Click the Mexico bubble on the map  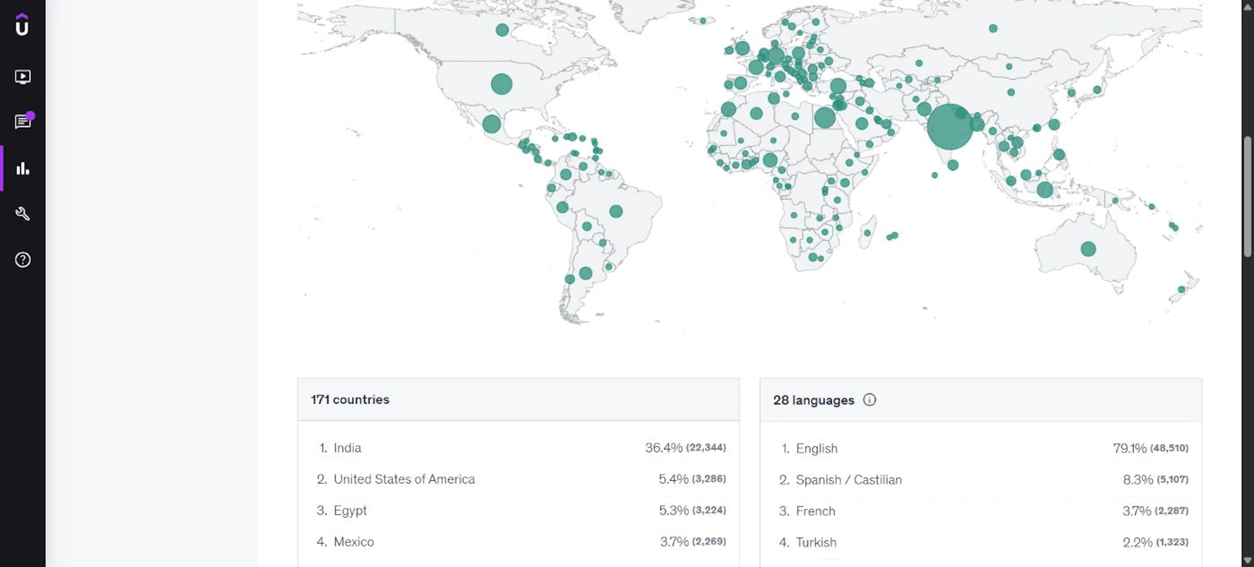click(x=491, y=124)
